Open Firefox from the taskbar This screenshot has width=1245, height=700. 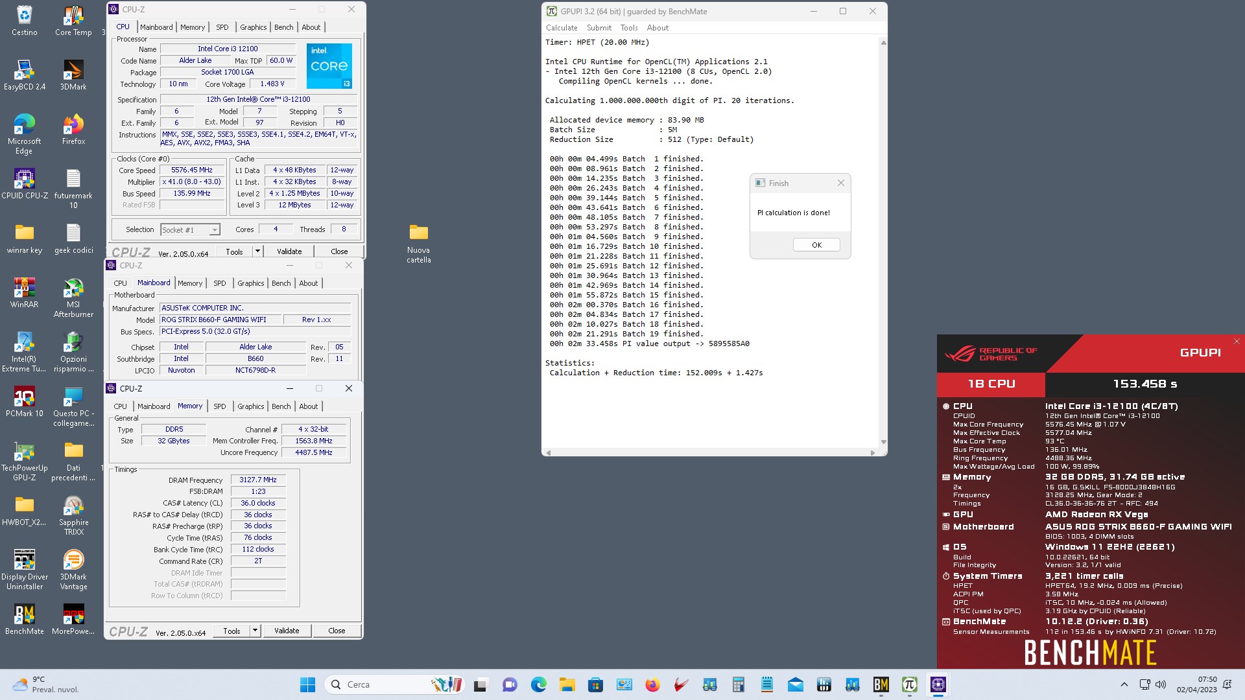[x=652, y=684]
